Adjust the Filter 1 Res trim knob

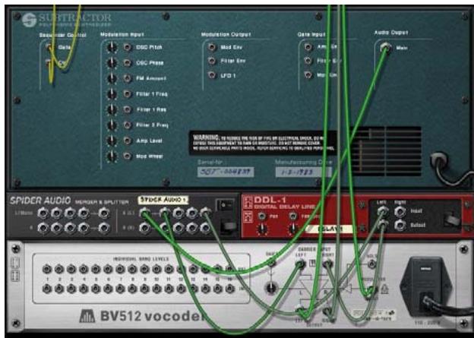click(x=112, y=109)
